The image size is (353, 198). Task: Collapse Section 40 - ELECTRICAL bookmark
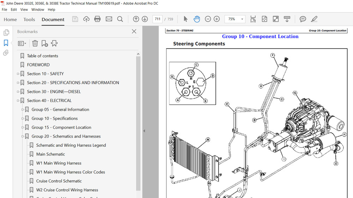tap(18, 101)
